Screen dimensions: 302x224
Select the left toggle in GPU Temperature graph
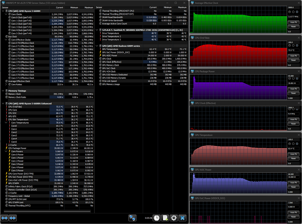pyautogui.click(x=290, y=144)
